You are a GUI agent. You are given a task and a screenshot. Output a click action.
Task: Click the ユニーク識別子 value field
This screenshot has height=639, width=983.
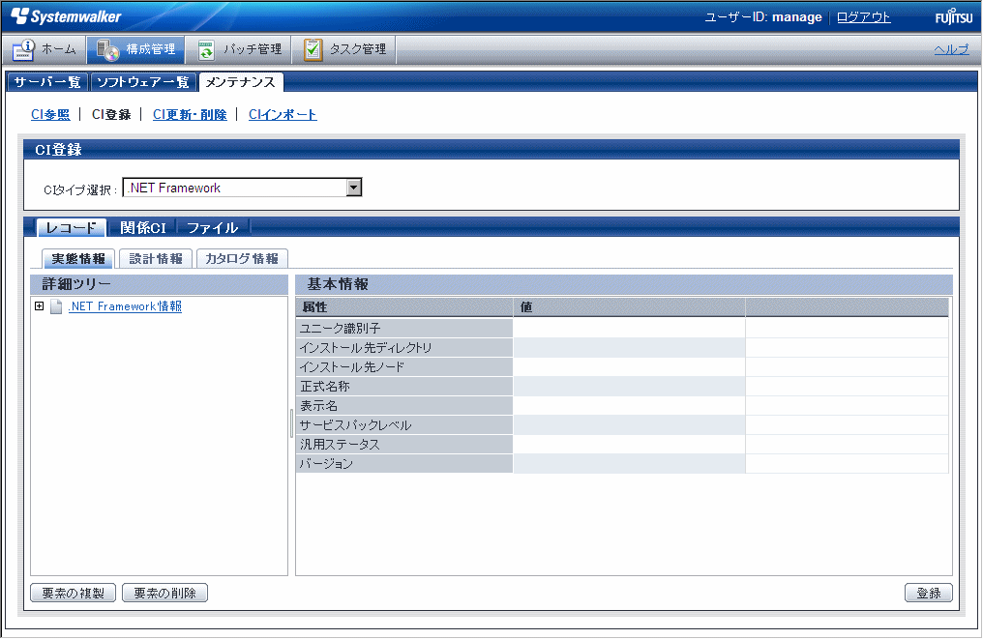[628, 328]
